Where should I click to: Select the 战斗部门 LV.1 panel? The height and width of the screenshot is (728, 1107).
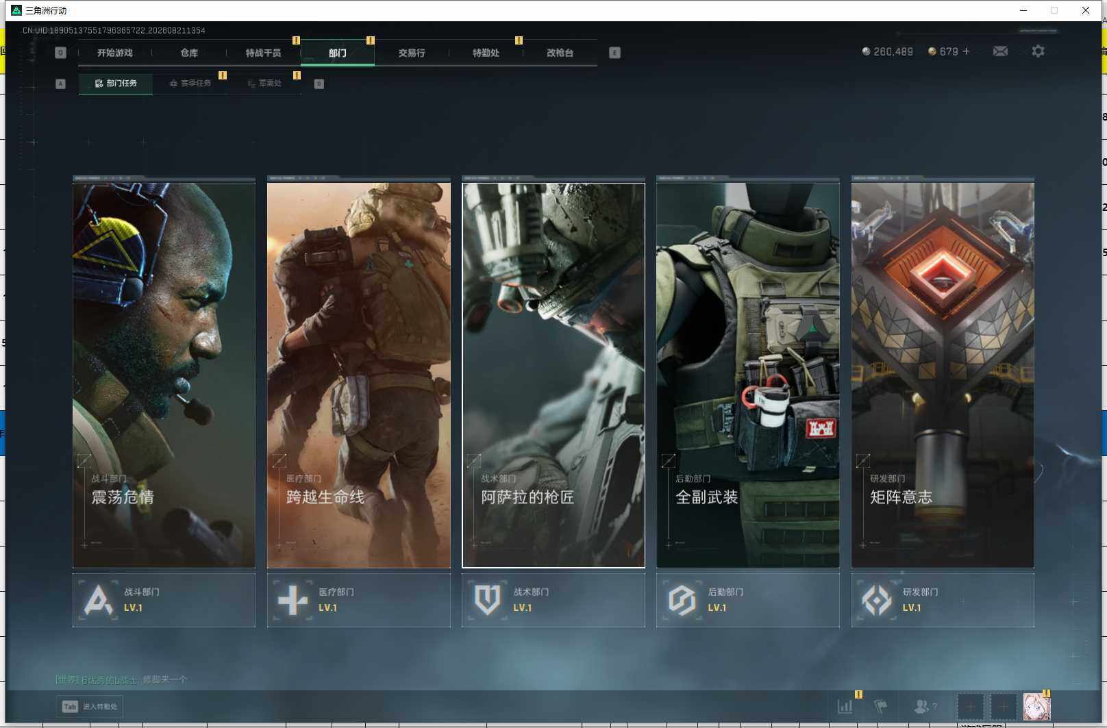point(164,600)
